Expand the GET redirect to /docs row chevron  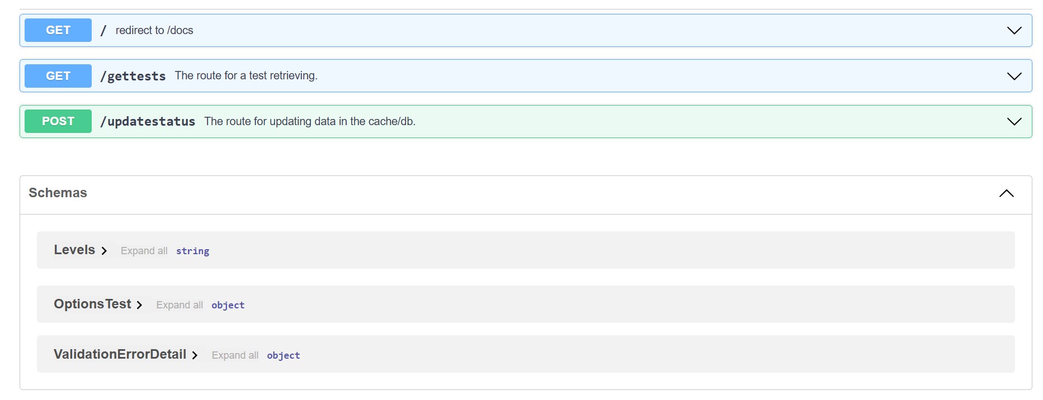click(x=1014, y=31)
